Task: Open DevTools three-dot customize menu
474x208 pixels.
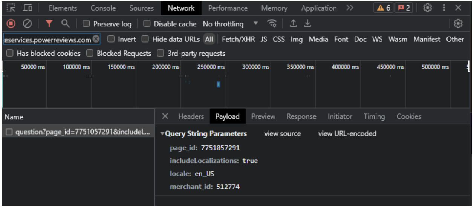Action: click(x=444, y=8)
